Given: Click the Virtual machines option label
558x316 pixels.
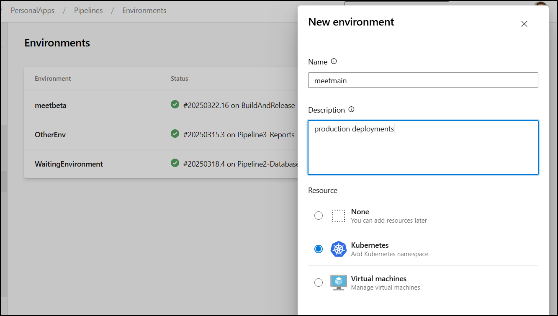Looking at the screenshot, I should (x=379, y=279).
